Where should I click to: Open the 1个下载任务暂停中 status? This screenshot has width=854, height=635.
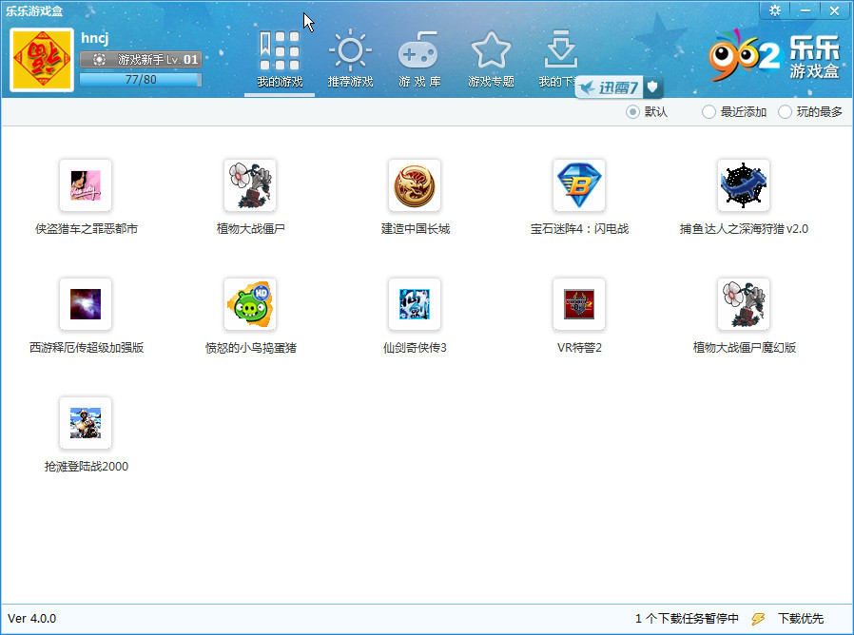[687, 619]
